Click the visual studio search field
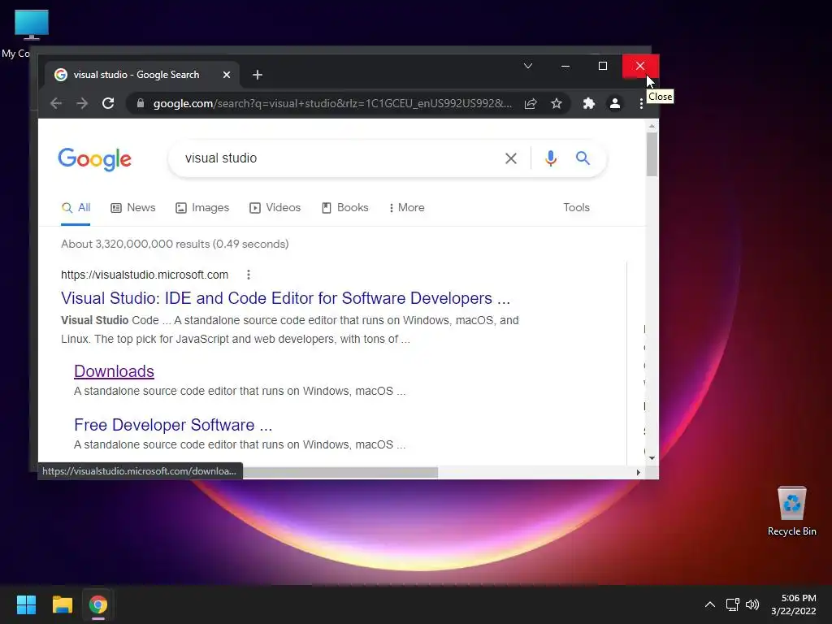The image size is (832, 624). coord(340,158)
